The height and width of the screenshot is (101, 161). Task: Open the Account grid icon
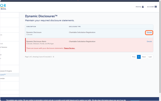(156, 7)
